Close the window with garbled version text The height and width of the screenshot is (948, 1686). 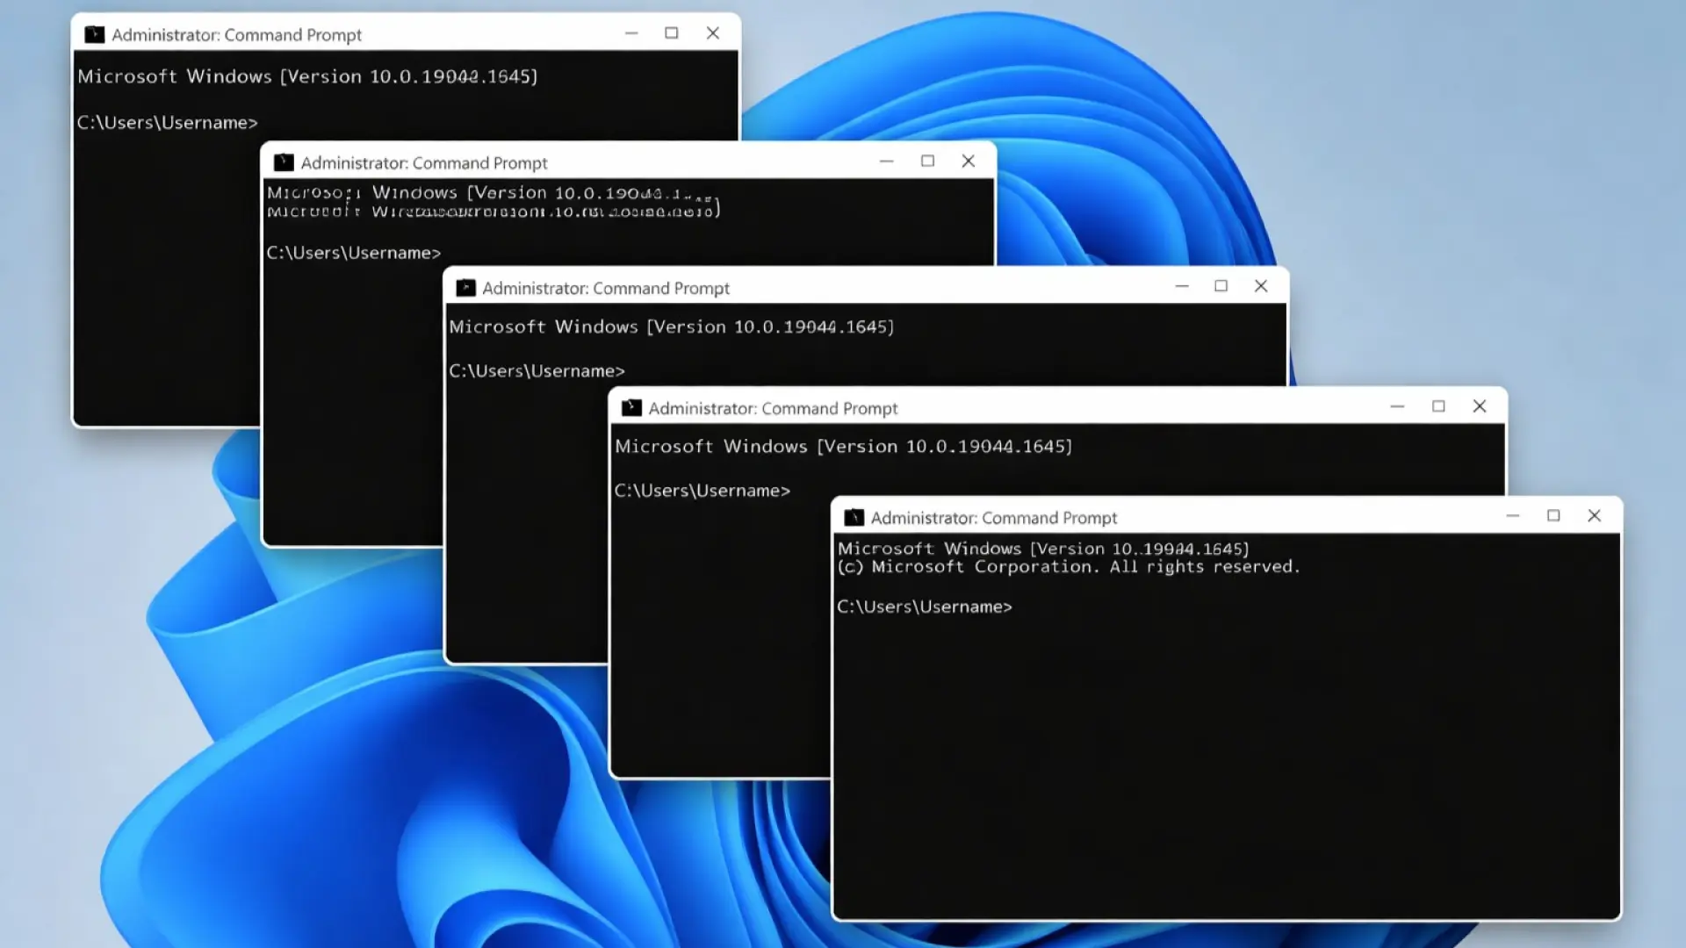(969, 162)
